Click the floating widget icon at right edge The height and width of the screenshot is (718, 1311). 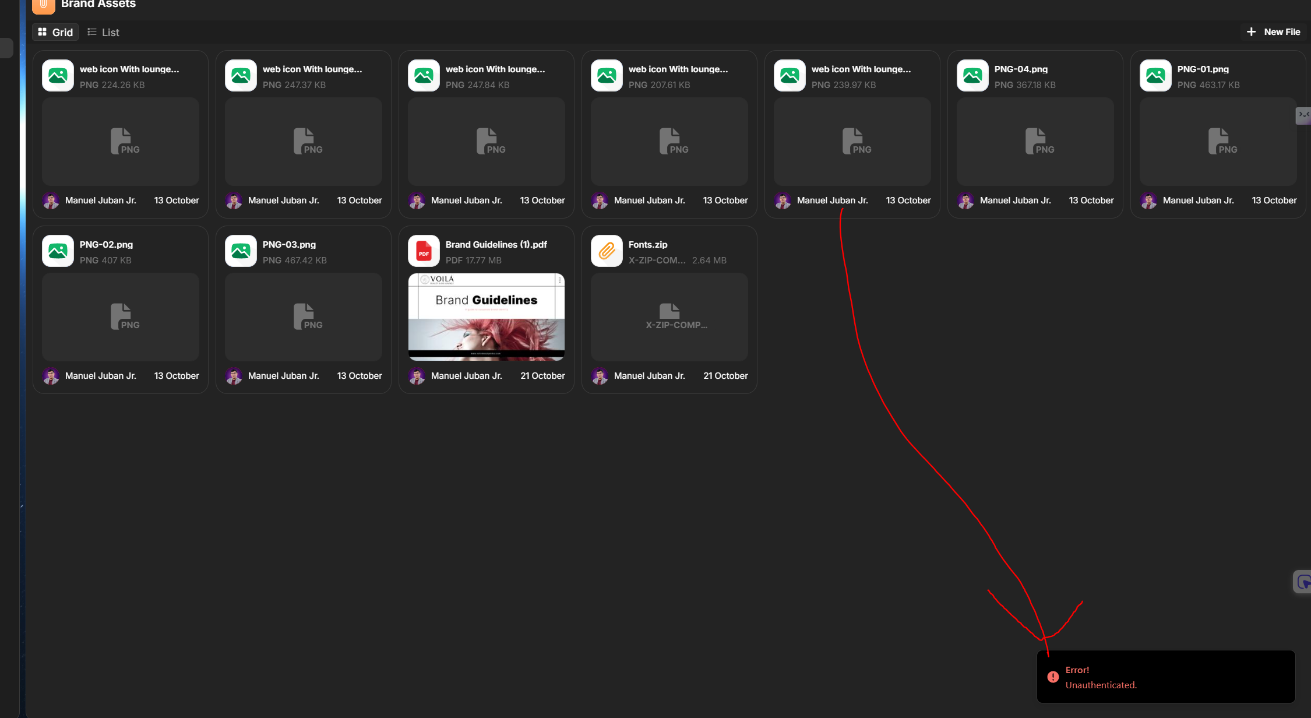click(x=1303, y=582)
